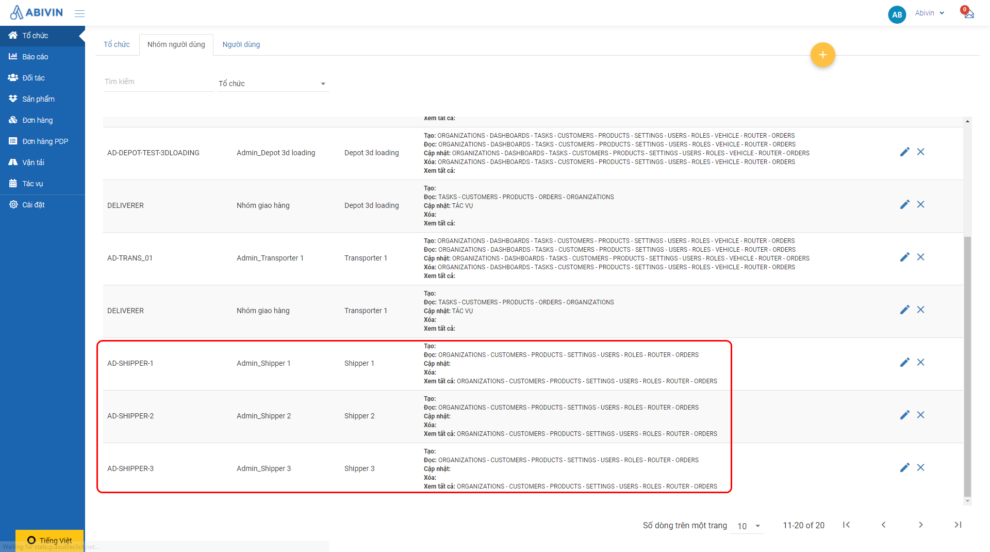Open the mail notifications icon
The height and width of the screenshot is (552, 990).
(968, 13)
